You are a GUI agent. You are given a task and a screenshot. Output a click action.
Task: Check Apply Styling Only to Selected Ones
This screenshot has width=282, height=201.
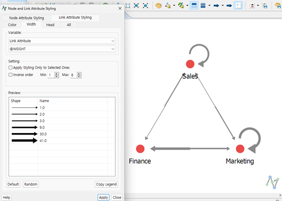tap(11, 68)
